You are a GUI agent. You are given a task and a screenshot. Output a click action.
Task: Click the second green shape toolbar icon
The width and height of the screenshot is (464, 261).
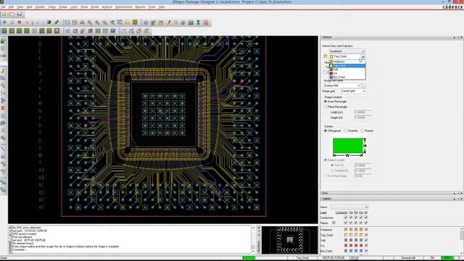pyautogui.click(x=12, y=30)
